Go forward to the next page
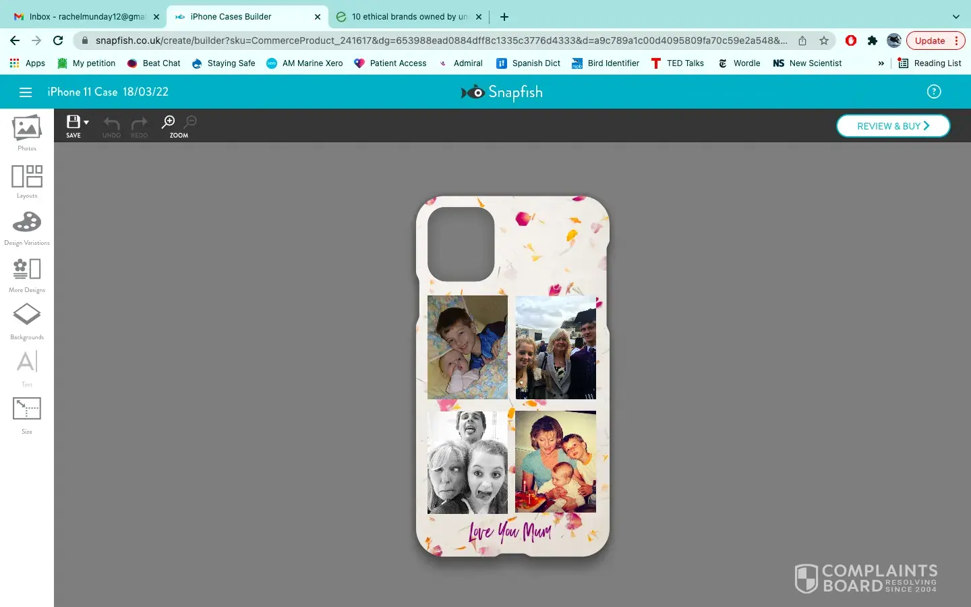The height and width of the screenshot is (607, 971). point(36,40)
